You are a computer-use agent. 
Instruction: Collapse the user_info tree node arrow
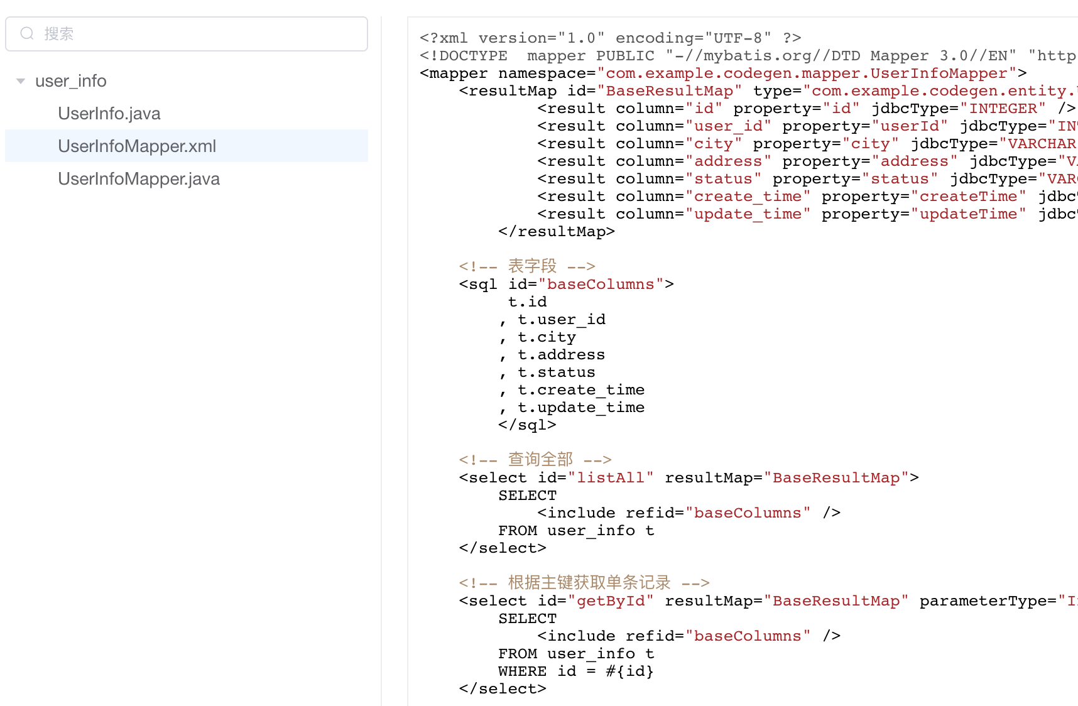[21, 81]
